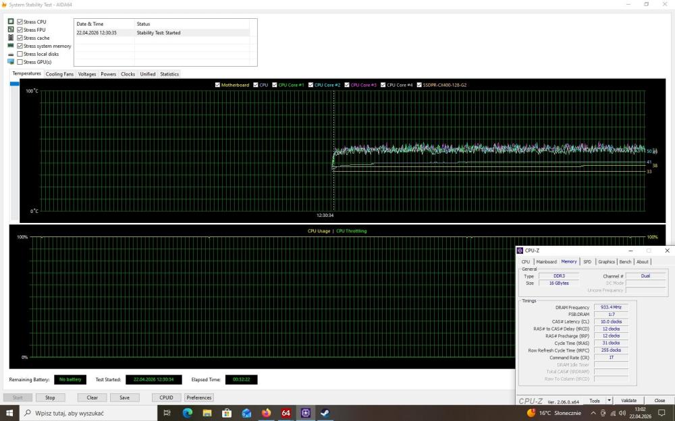Toggle CPU Core #1 legend checkbox

tap(275, 85)
